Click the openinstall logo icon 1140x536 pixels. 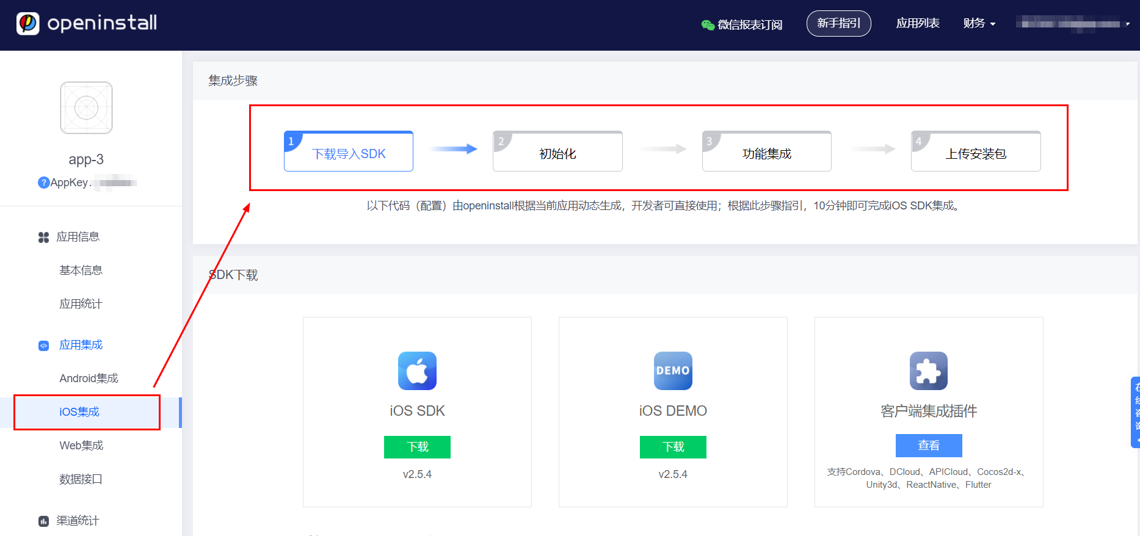tap(27, 24)
